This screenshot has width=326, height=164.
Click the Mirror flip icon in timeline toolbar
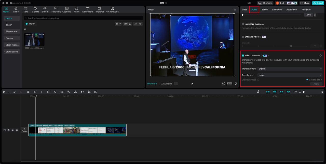click(x=75, y=92)
